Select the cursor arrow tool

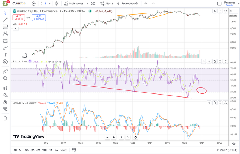click(5, 13)
